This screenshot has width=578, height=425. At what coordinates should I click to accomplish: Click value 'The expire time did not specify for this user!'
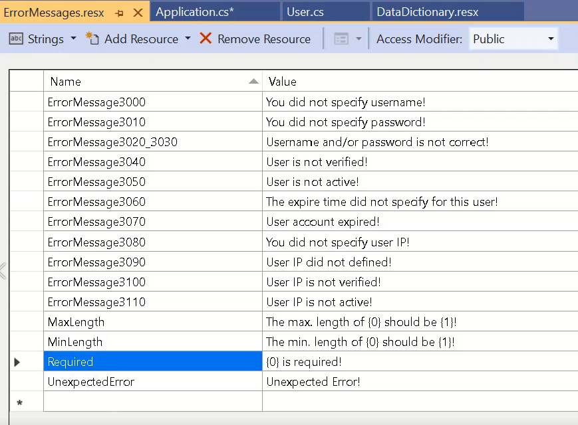tap(382, 201)
